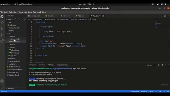Screen dimensions: 170x96
Task: Collapse all folders in Explorer
Action: coord(25,19)
